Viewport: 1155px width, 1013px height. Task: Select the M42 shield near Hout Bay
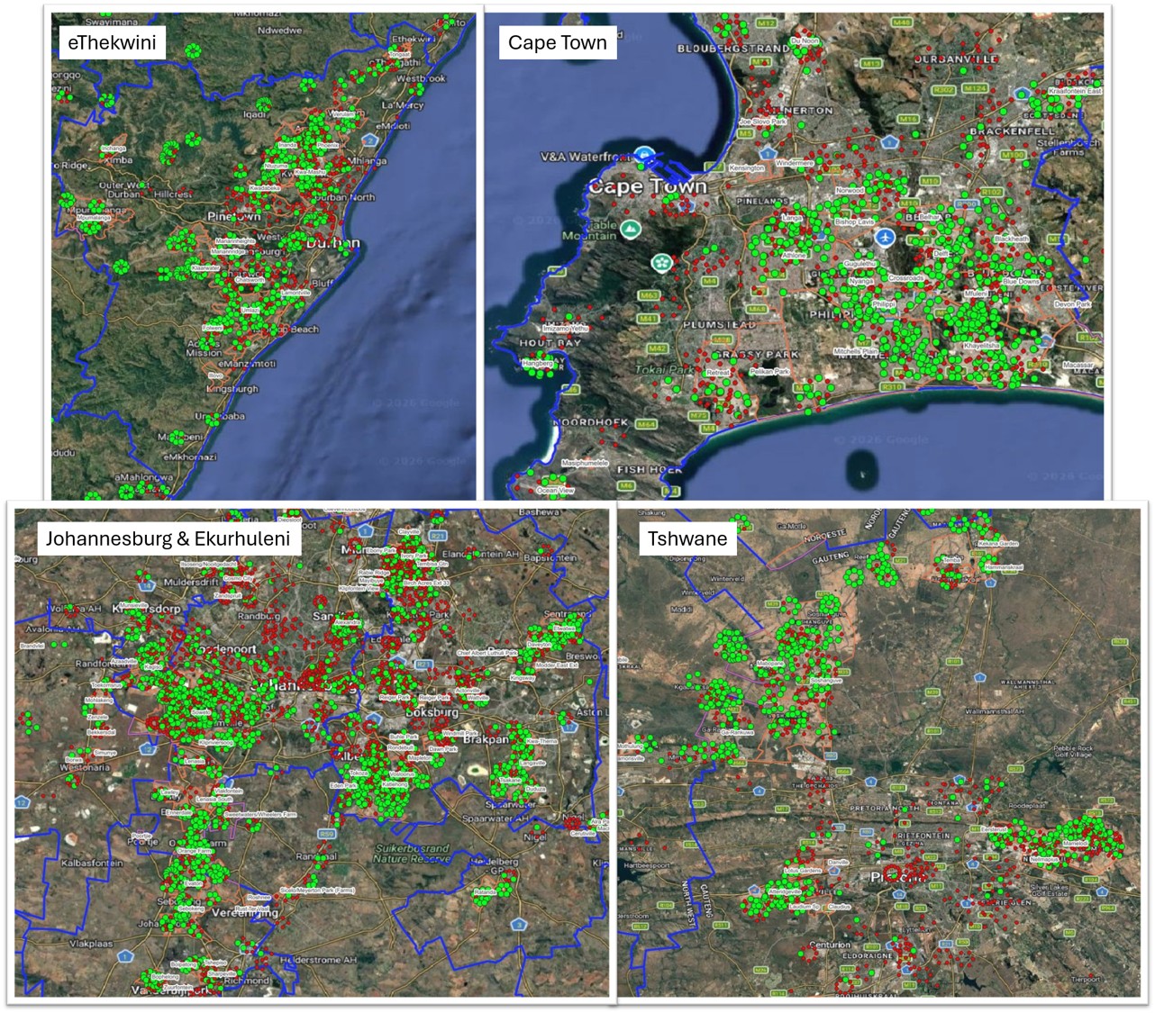click(657, 348)
